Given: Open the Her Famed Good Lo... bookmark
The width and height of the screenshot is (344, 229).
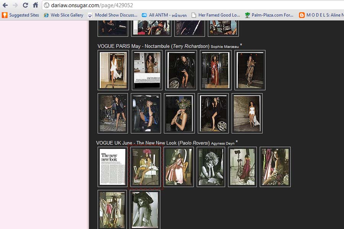Looking at the screenshot, I should [x=216, y=15].
